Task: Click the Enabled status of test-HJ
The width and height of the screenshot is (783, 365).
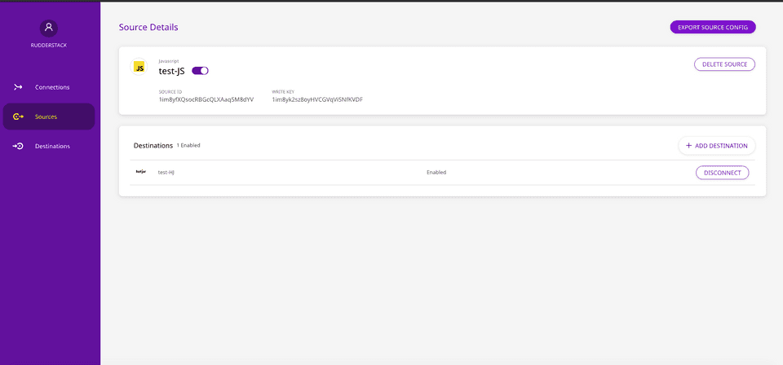Action: (436, 173)
